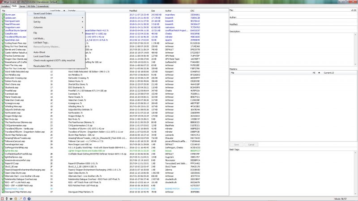Click the red square icon in status bar
Image resolution: width=358 pixels, height=201 pixels.
point(2,199)
